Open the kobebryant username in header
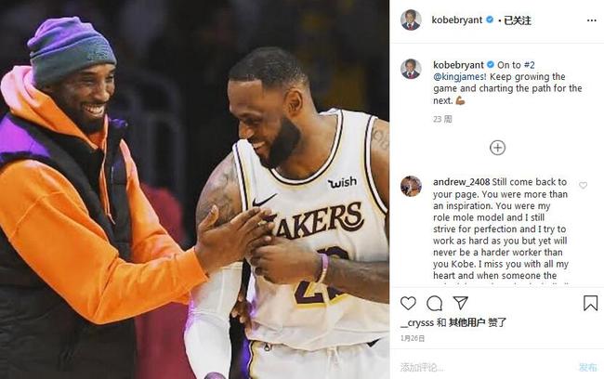 click(457, 20)
